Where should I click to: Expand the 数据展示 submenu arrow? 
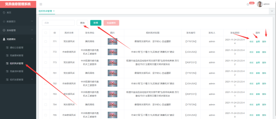[x=32, y=21]
